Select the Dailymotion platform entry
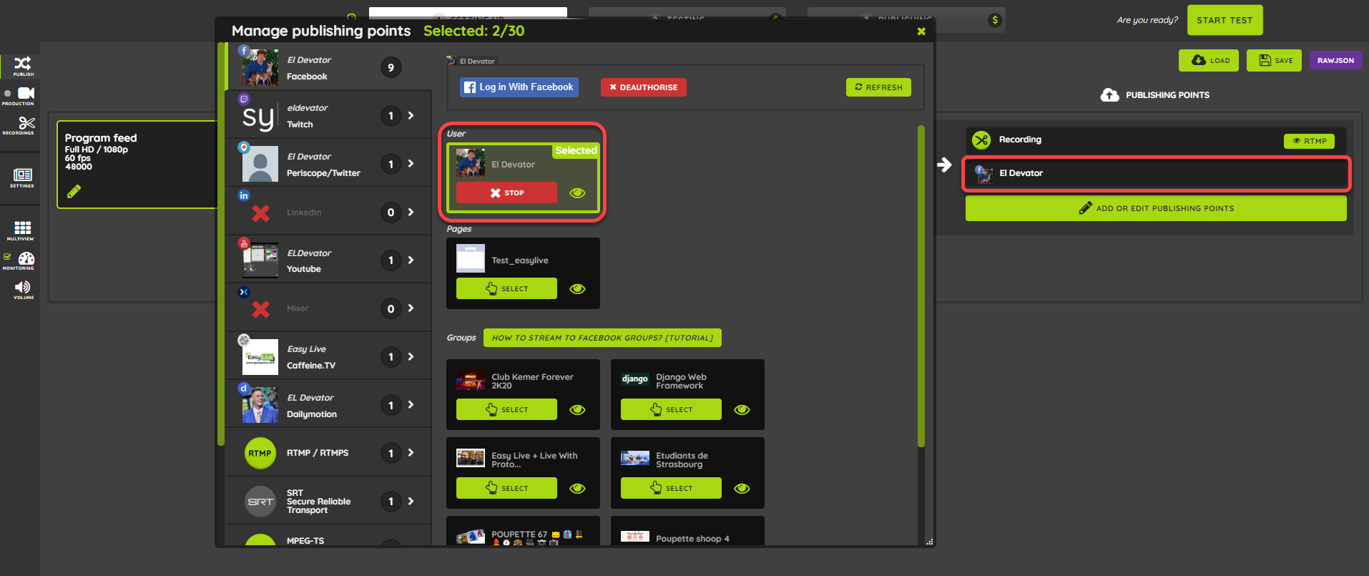 pyautogui.click(x=329, y=405)
